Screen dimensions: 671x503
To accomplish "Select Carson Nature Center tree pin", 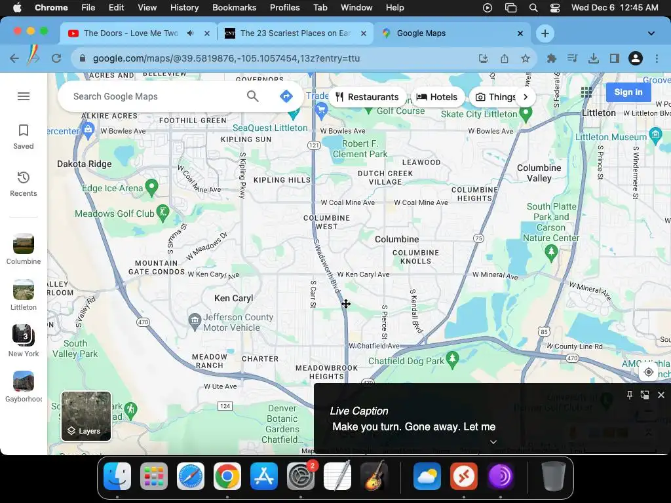I will point(551,253).
